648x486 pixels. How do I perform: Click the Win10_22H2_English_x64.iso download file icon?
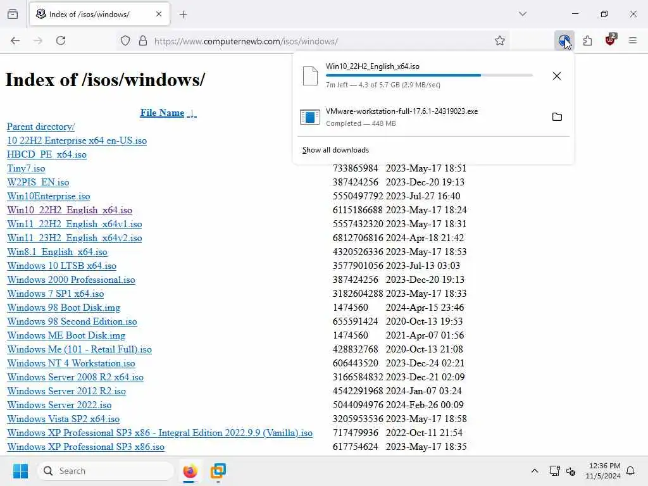pos(310,76)
